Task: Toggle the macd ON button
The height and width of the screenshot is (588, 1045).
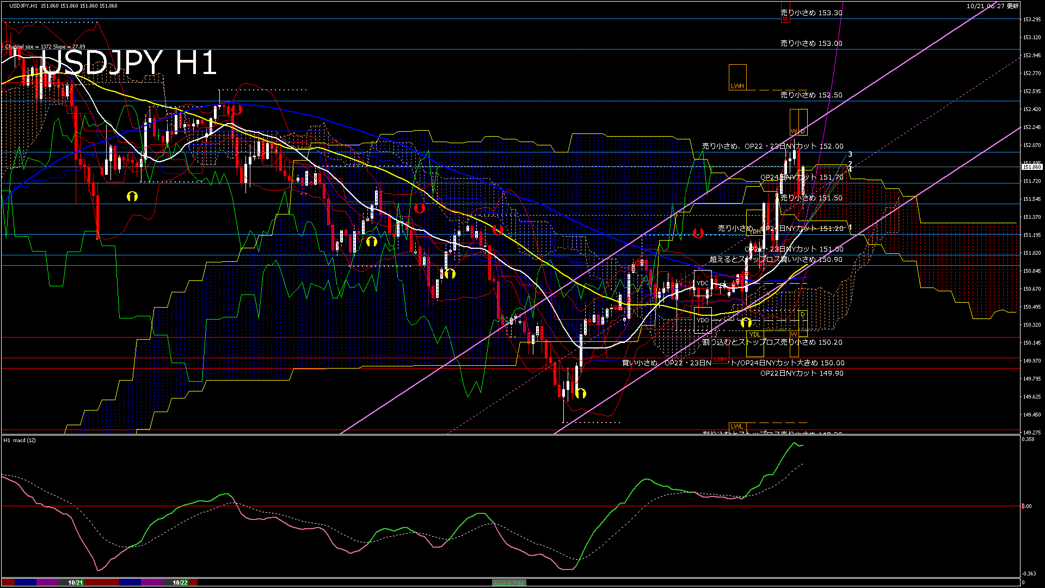Action: click(509, 583)
